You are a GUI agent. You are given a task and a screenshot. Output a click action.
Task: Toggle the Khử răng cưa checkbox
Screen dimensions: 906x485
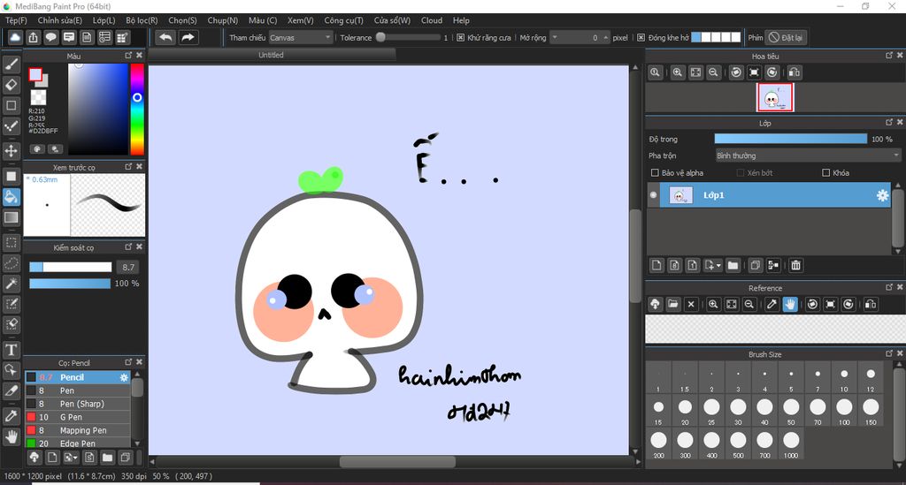[460, 37]
